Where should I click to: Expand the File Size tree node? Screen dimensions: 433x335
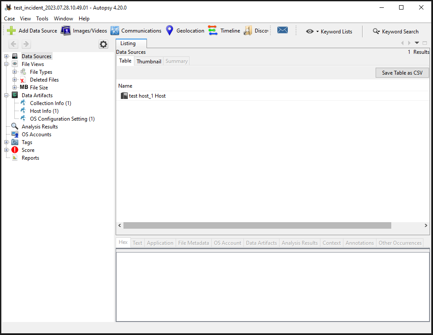coord(15,87)
